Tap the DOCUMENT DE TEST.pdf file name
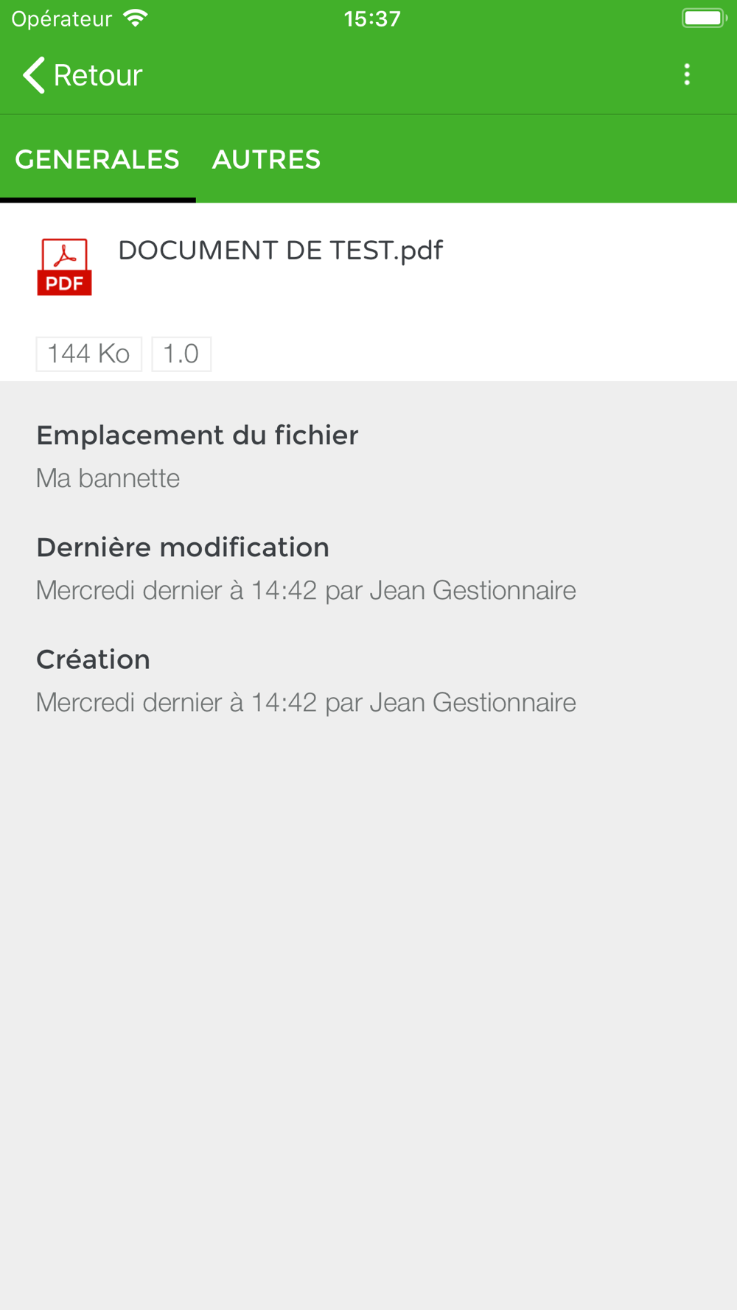This screenshot has height=1310, width=737. (x=280, y=251)
